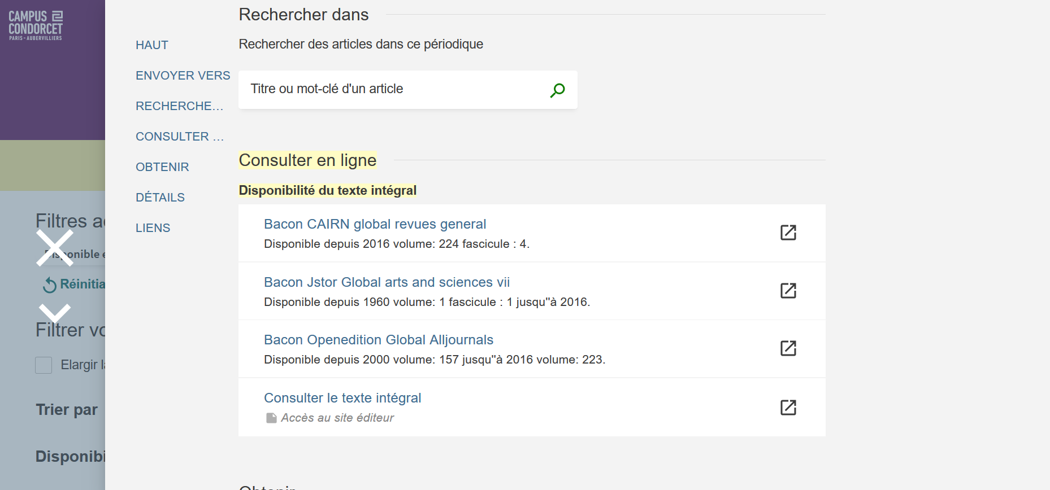Screen dimensions: 1050x490
Task: Click 'Disponibilité du texte intégral' heading
Action: (328, 191)
